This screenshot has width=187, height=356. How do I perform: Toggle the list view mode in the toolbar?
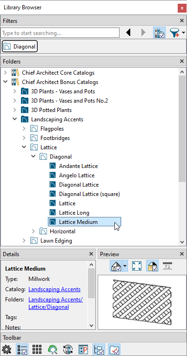[x=22, y=349]
